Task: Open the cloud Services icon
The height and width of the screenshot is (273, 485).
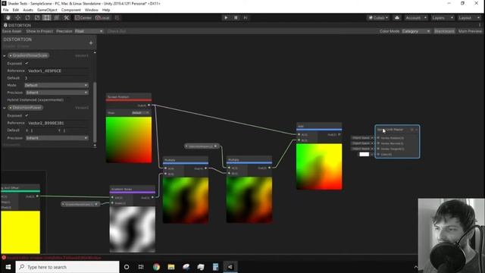Action: (x=397, y=17)
